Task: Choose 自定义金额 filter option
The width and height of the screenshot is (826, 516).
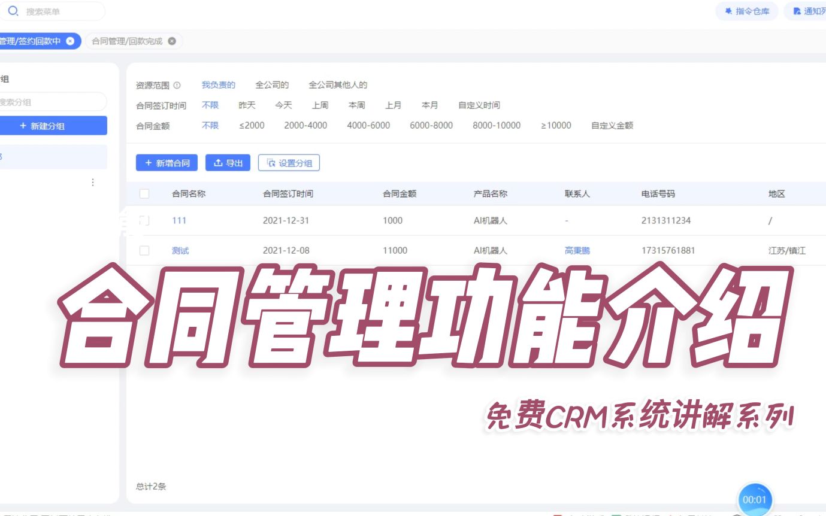Action: 612,126
